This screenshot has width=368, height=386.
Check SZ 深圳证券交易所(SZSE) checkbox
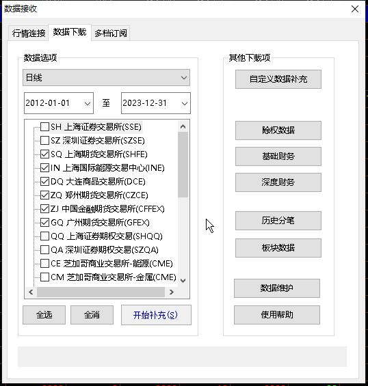click(44, 141)
